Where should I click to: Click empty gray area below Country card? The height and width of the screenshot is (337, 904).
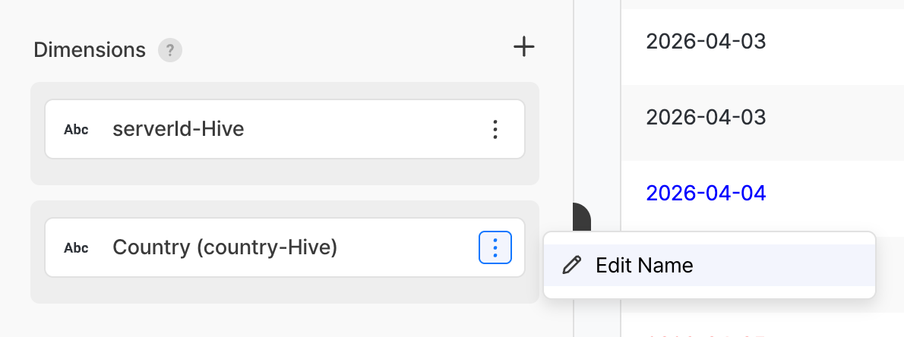pos(284,290)
